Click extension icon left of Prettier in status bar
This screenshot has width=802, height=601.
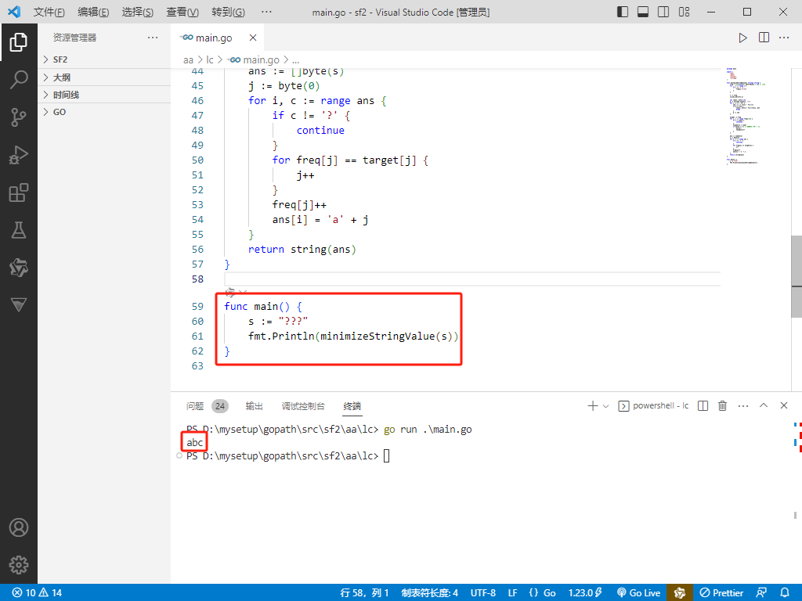click(x=680, y=593)
